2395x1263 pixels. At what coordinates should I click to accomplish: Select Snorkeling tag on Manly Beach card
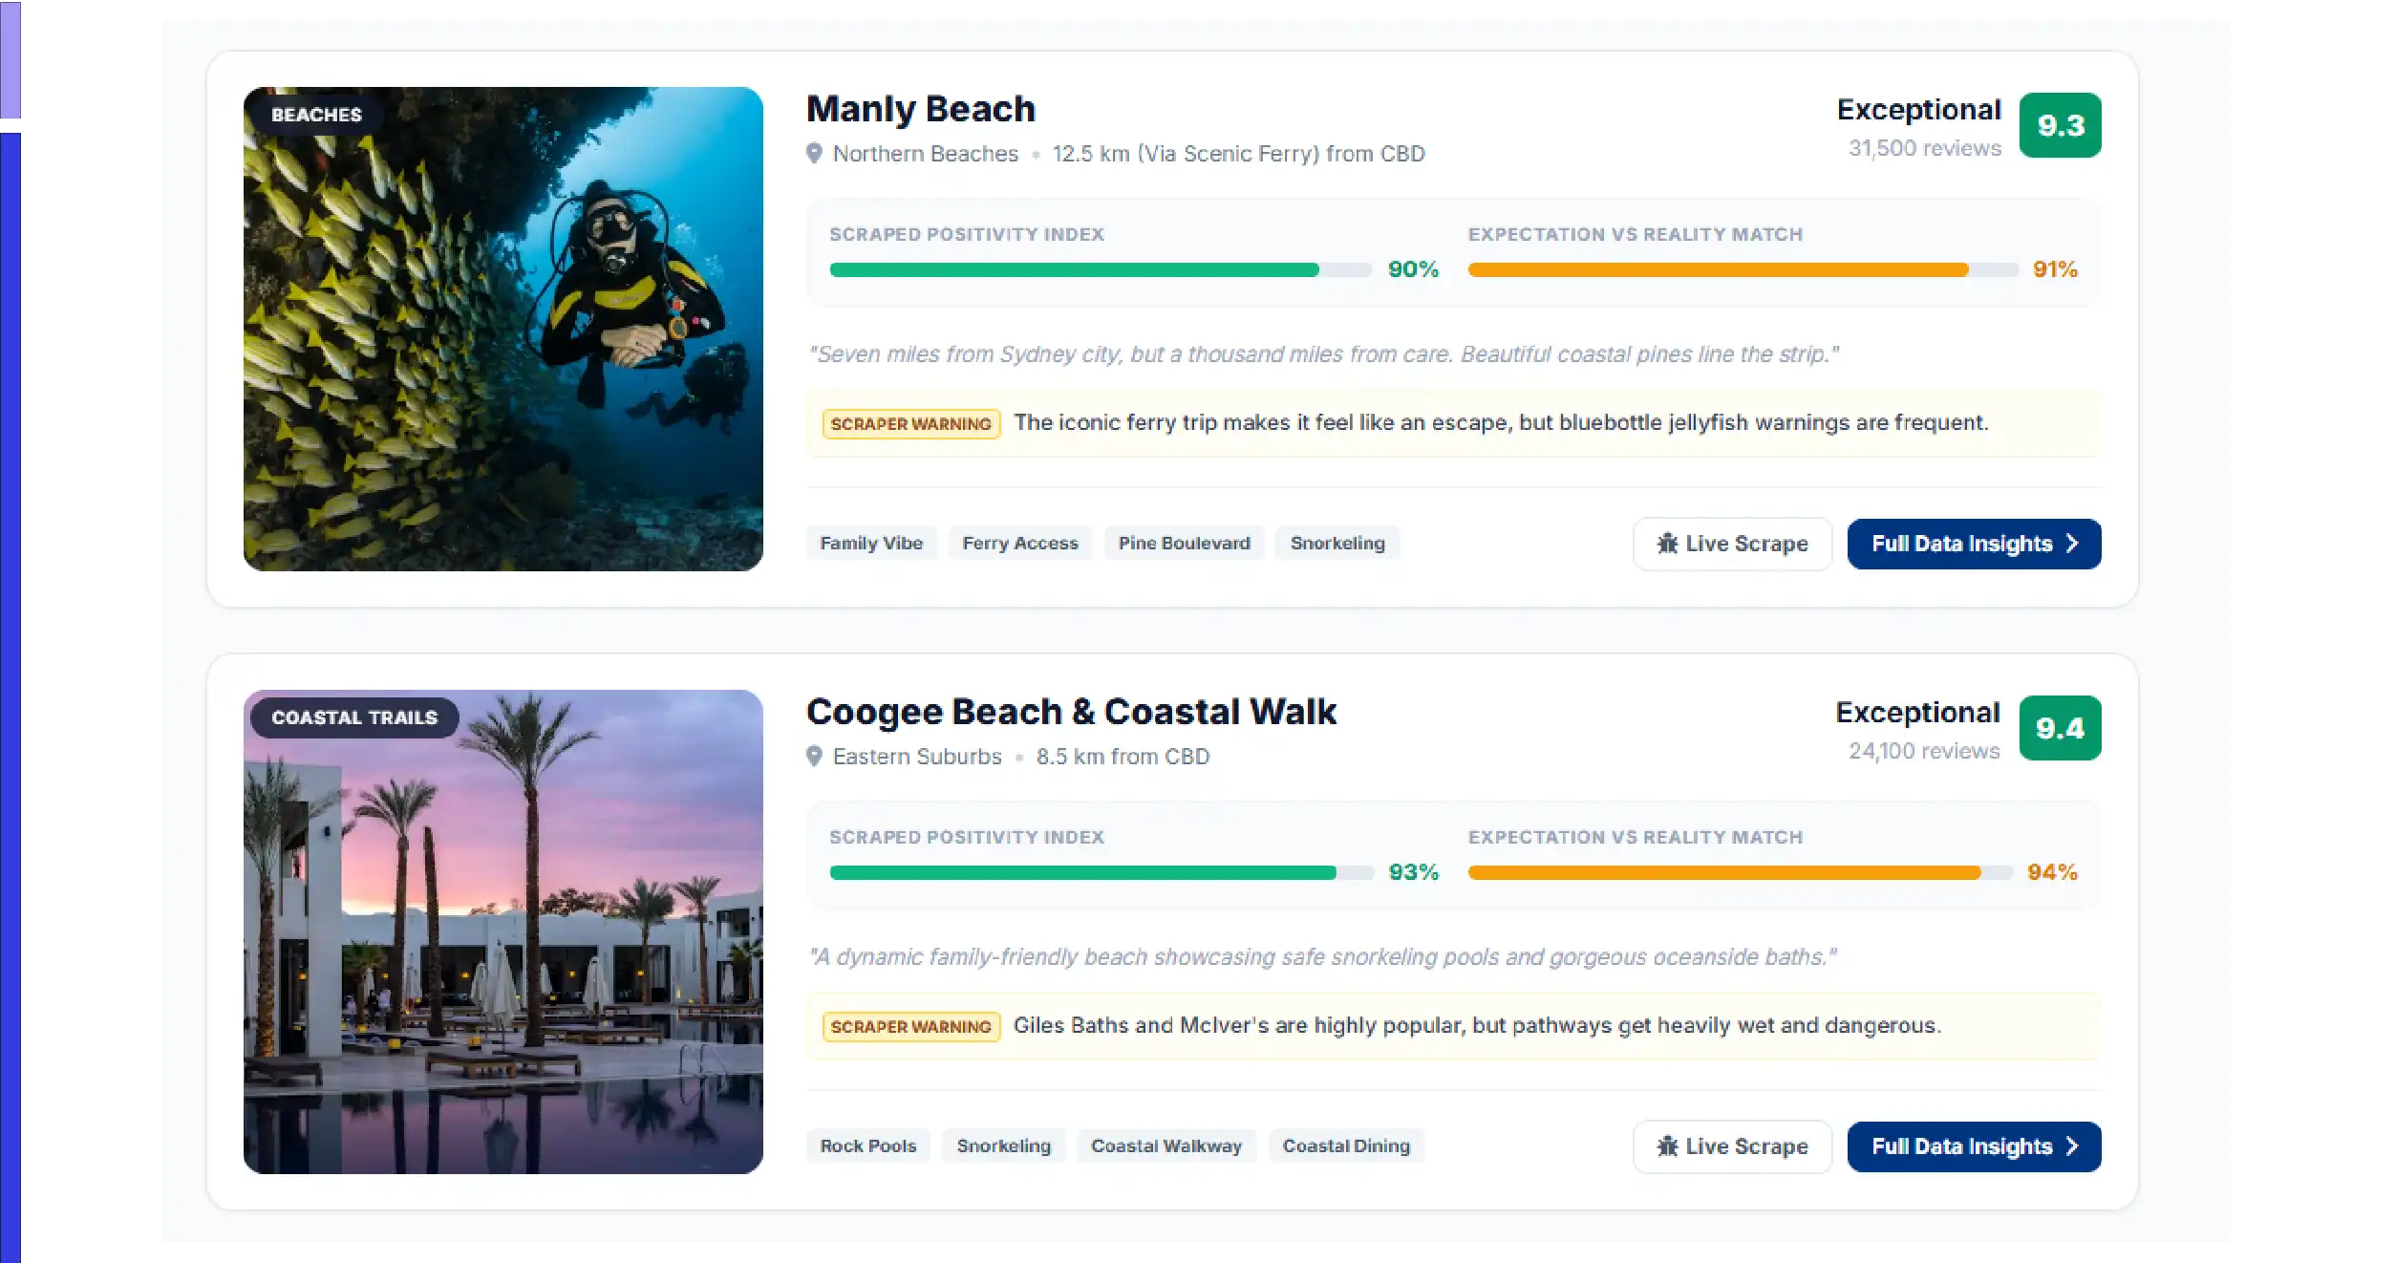coord(1336,543)
